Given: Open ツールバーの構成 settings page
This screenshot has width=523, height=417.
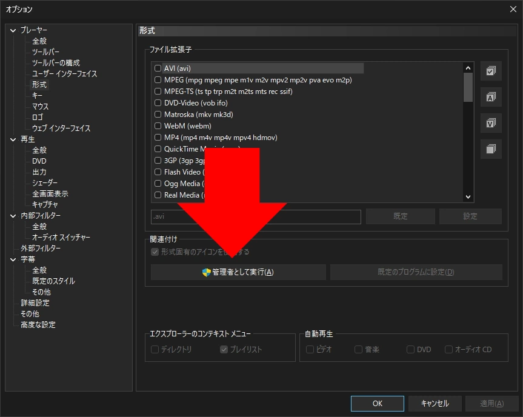Looking at the screenshot, I should (x=56, y=62).
